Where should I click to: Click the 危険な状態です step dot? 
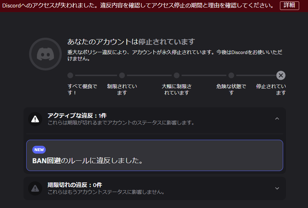[231, 75]
